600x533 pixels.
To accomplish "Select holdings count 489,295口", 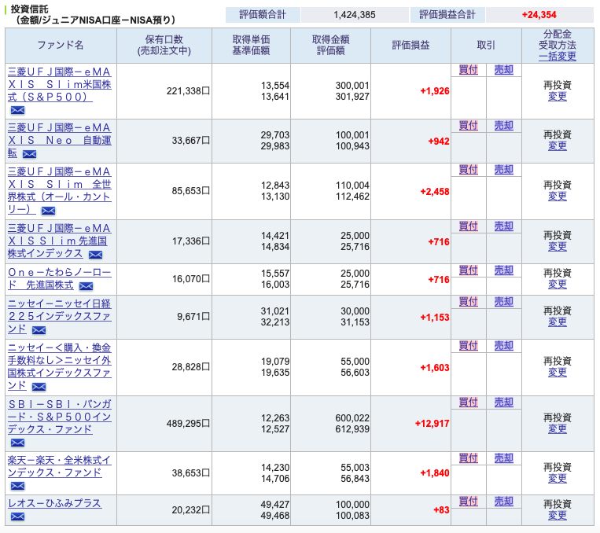I will pyautogui.click(x=188, y=424).
